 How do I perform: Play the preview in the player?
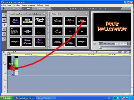[x=109, y=44]
